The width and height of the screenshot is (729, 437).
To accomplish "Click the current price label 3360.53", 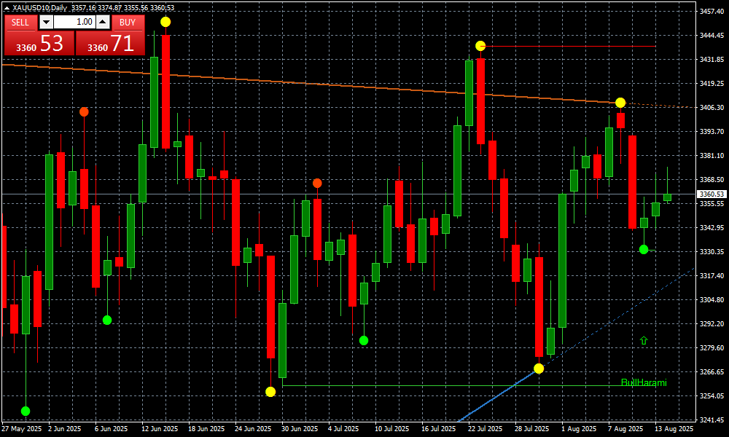I will click(x=711, y=194).
